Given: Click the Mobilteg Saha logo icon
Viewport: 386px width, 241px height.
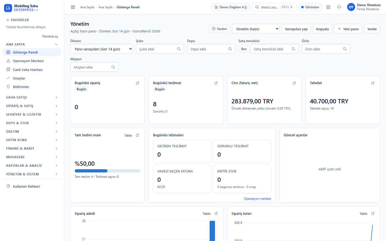Looking at the screenshot, I should coord(8,8).
